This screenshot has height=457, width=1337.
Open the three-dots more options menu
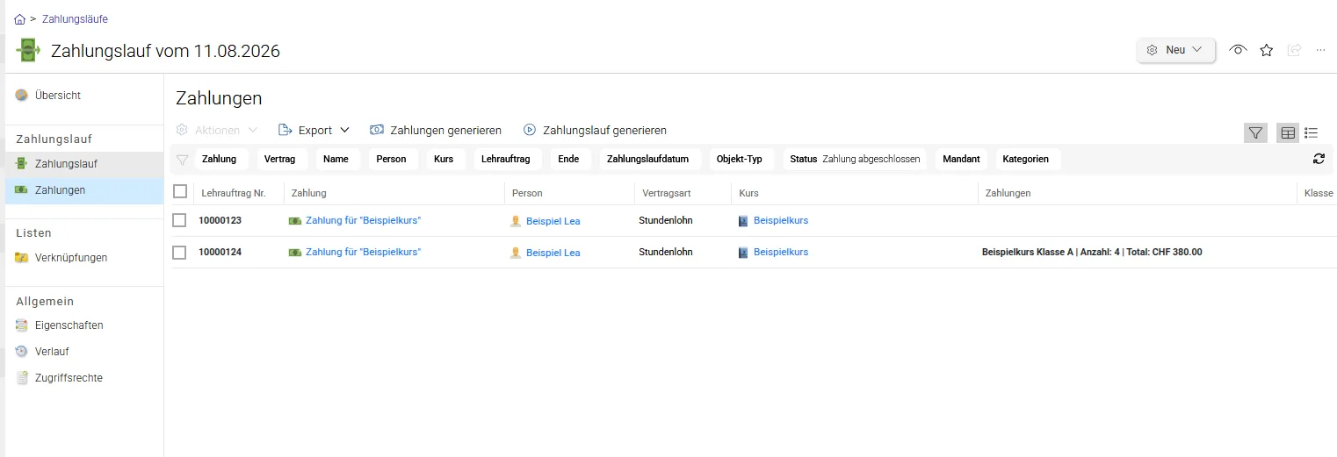1320,50
